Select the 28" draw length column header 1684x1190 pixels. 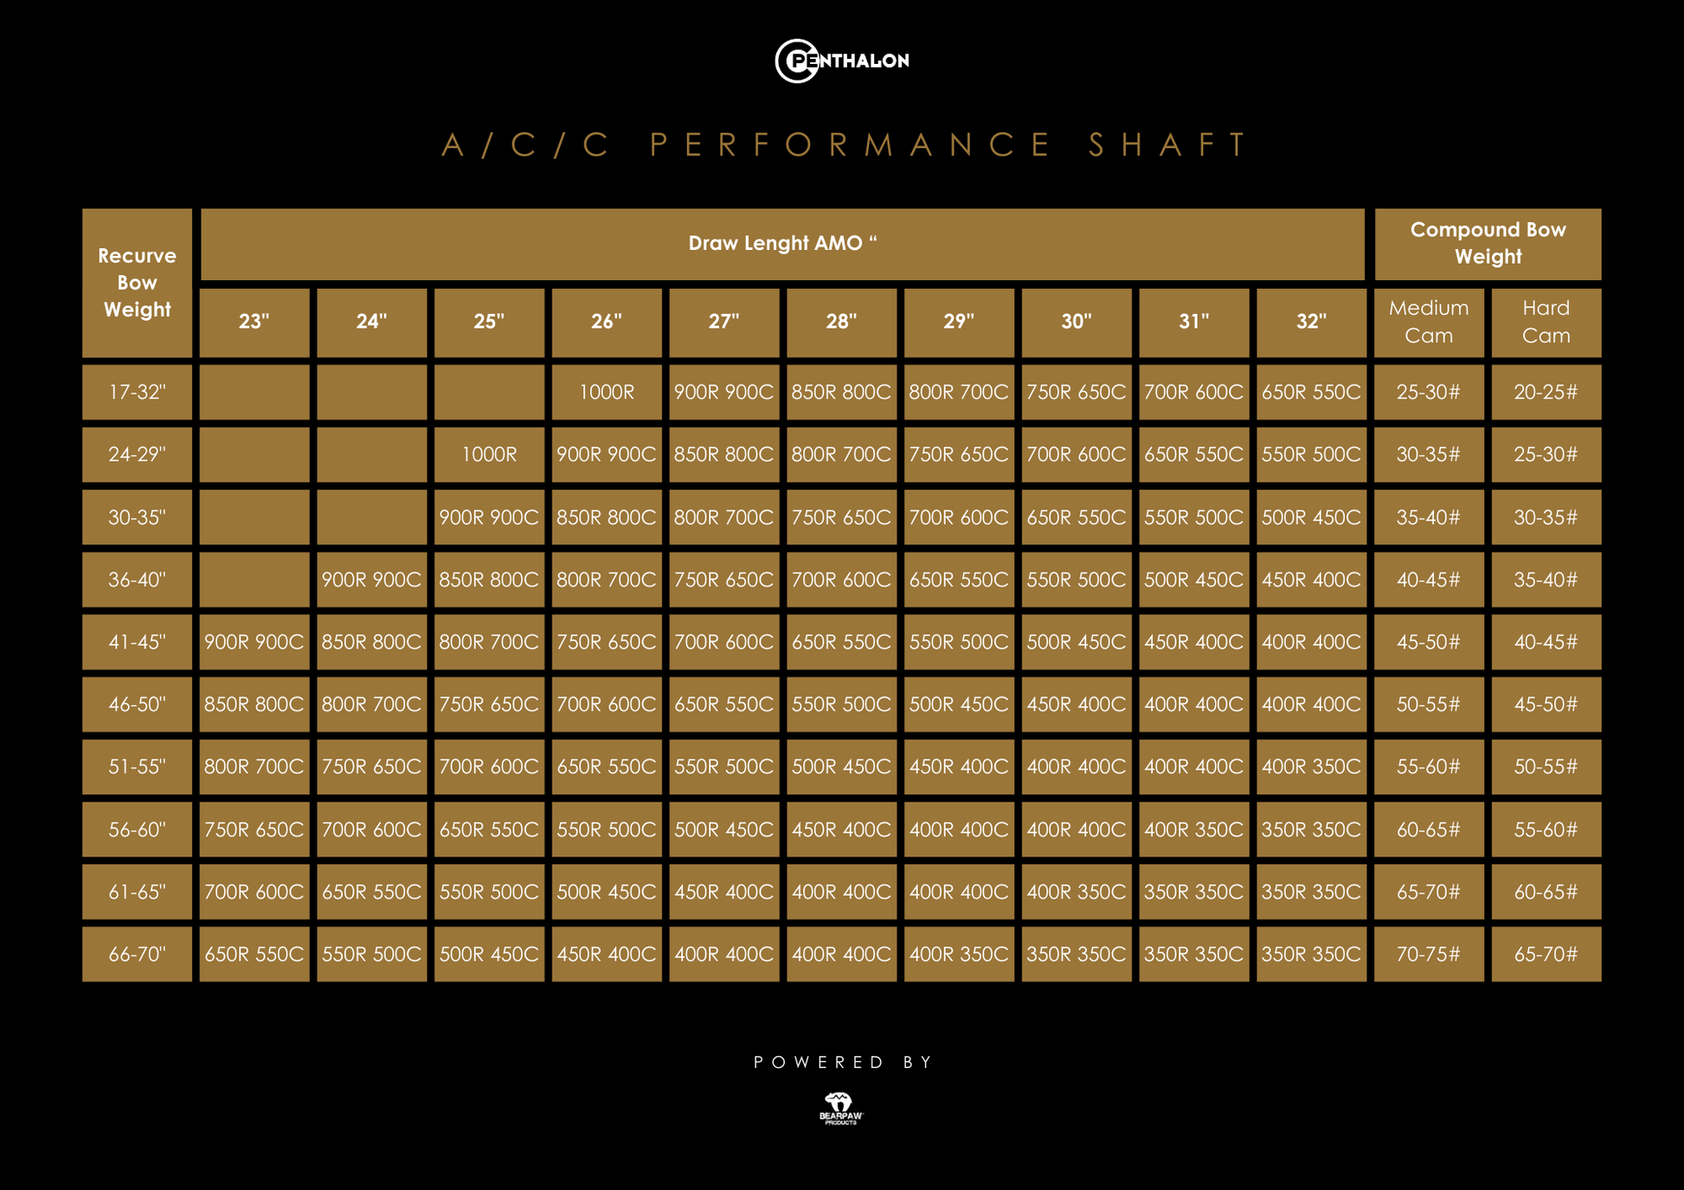pos(841,322)
